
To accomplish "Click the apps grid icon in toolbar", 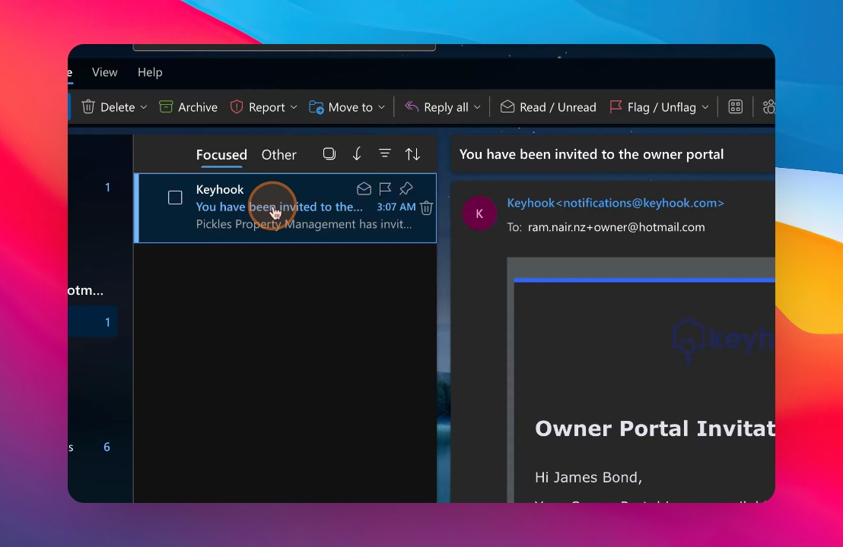I will [736, 107].
